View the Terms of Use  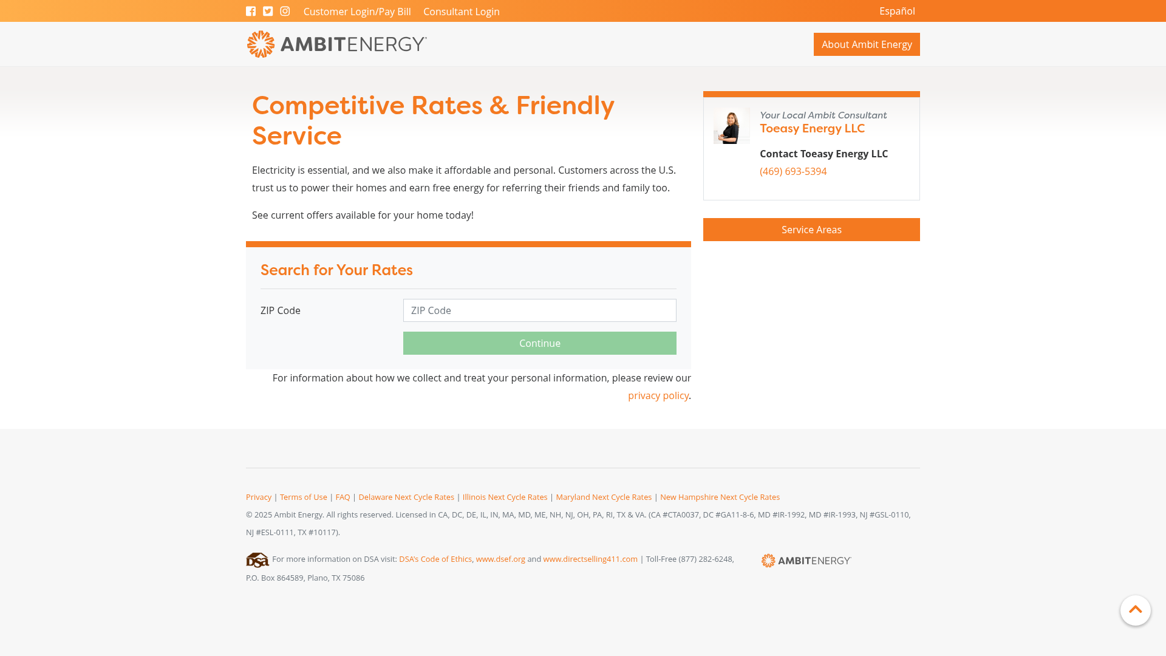[303, 497]
